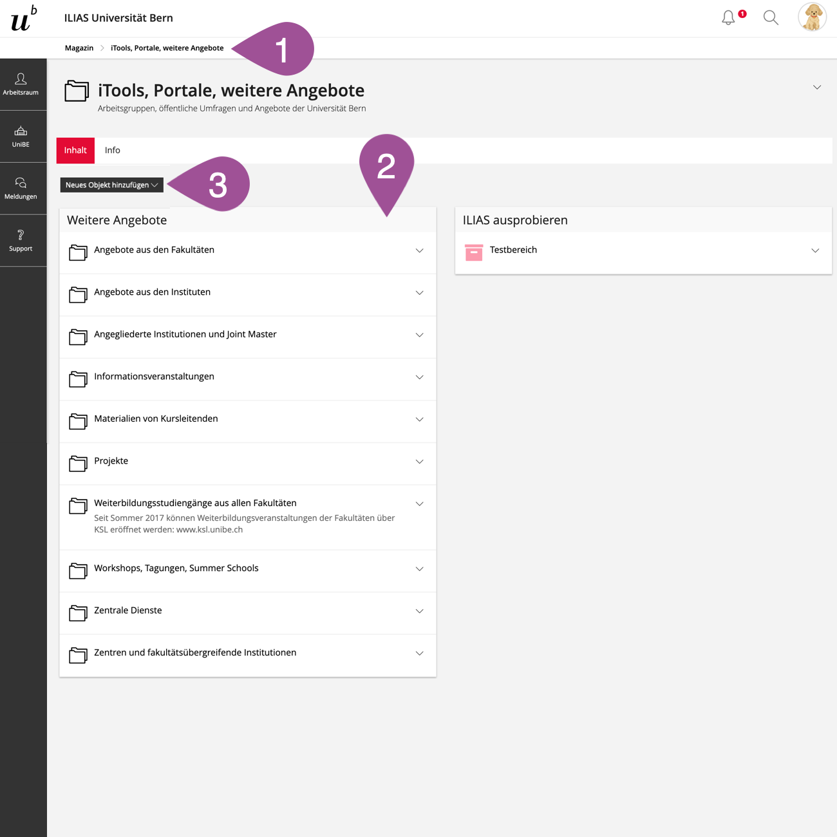The image size is (837, 837).
Task: Click the Informationsveranstaltungen folder icon
Action: coord(78,379)
